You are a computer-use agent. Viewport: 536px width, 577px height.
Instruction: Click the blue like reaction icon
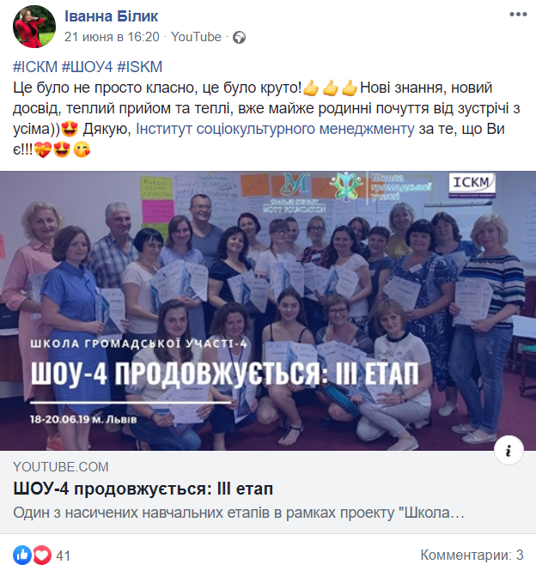coord(22,555)
